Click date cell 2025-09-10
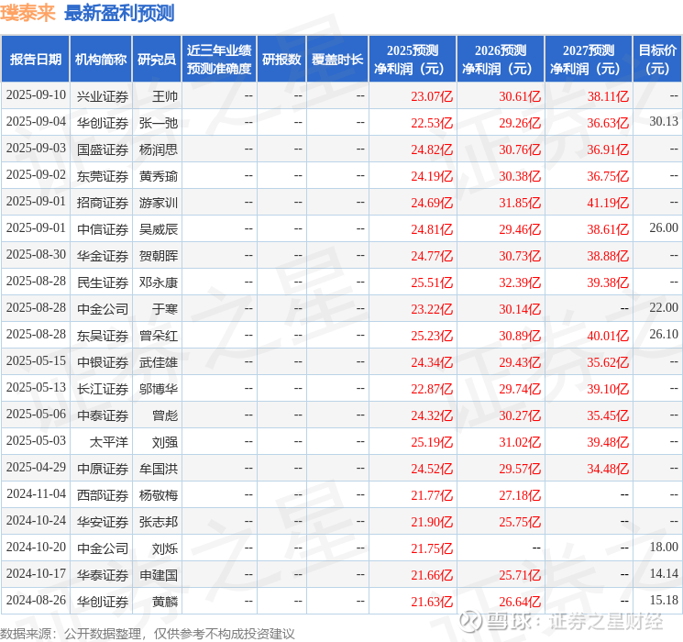The height and width of the screenshot is (642, 683). 36,95
